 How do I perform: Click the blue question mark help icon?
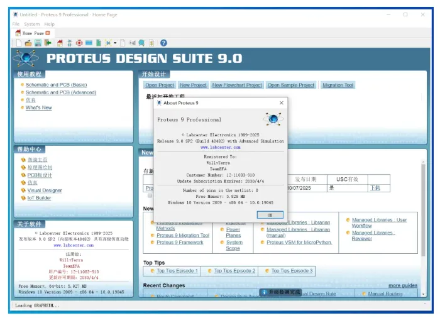163,43
